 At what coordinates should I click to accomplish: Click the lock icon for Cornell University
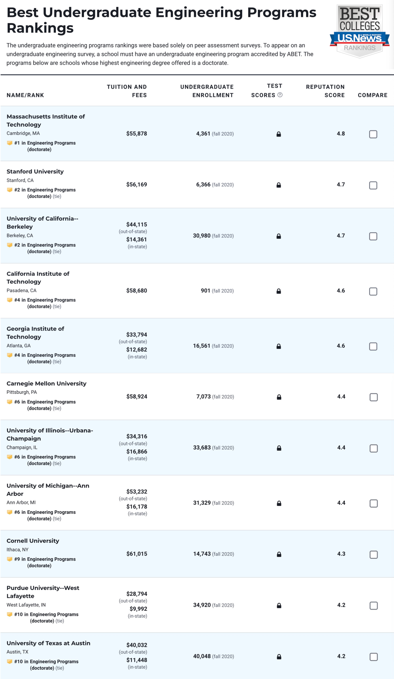coord(279,554)
